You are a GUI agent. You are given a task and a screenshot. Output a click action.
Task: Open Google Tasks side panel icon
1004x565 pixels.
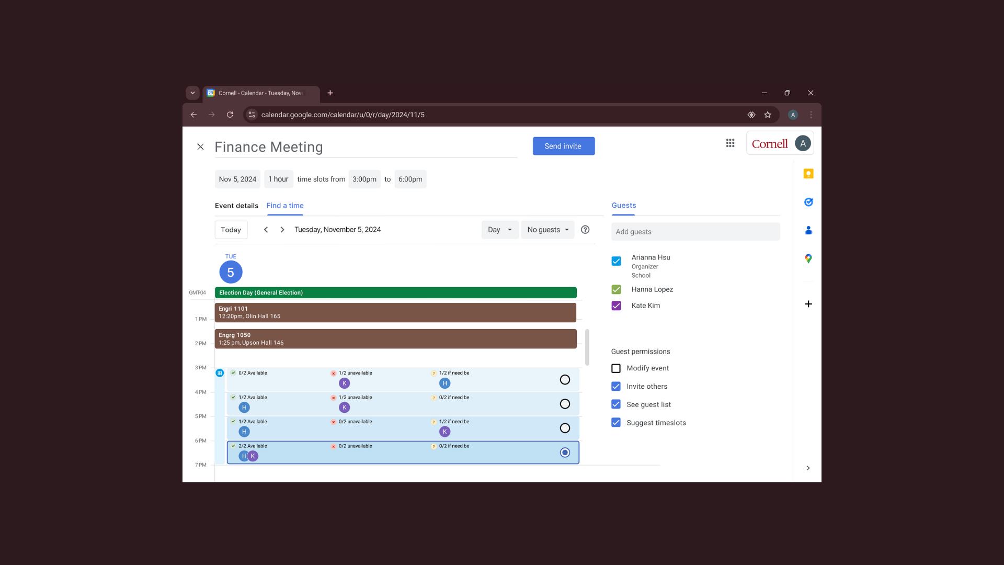tap(808, 202)
